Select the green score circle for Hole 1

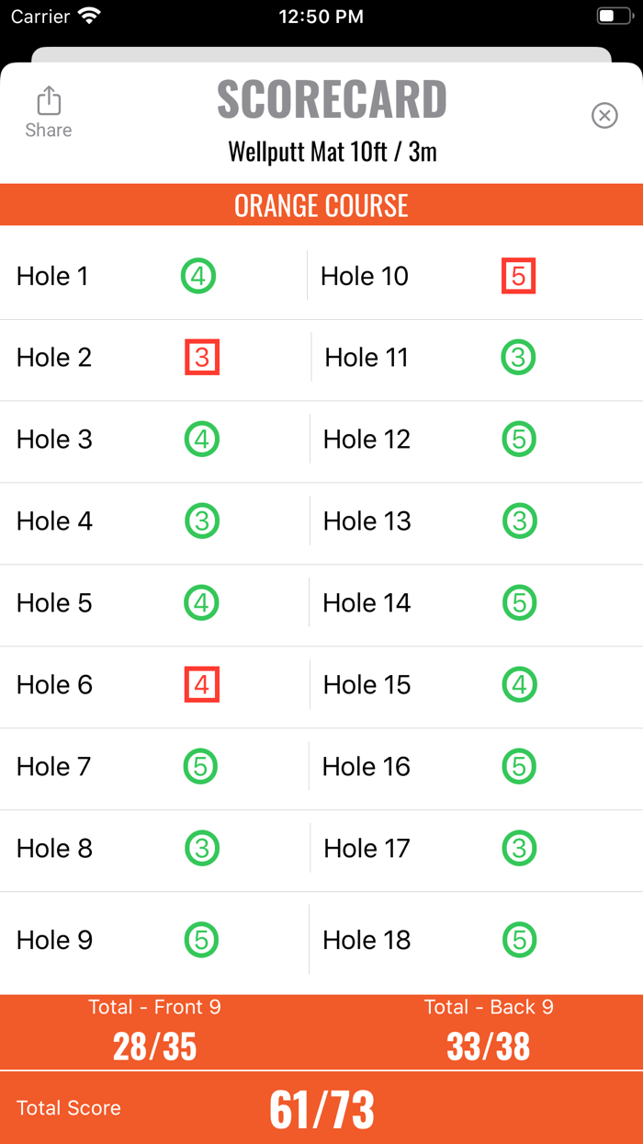coord(198,275)
